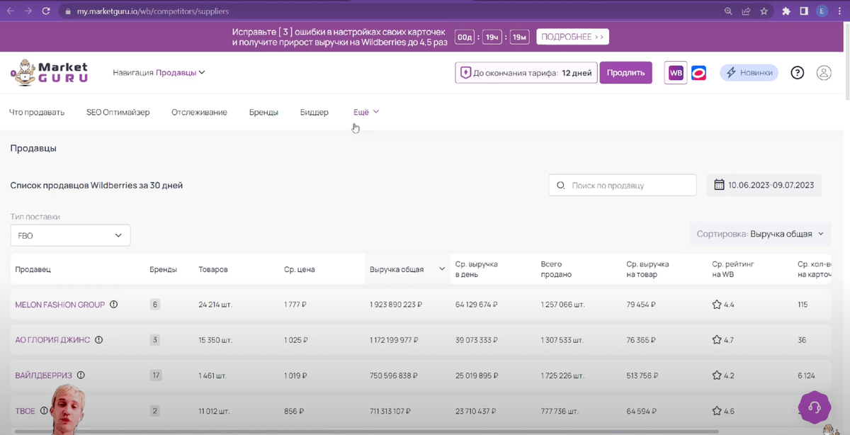
Task: Click the Товаров column header
Action: pos(213,269)
